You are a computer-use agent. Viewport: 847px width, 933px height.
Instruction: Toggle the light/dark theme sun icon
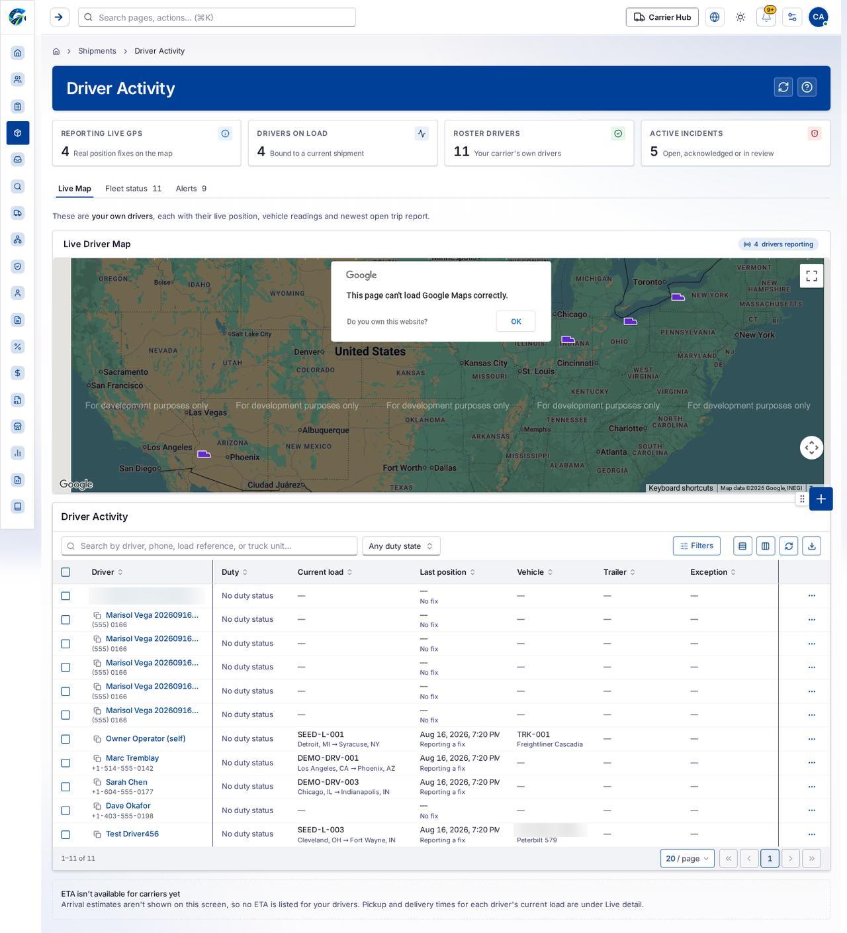(x=740, y=17)
